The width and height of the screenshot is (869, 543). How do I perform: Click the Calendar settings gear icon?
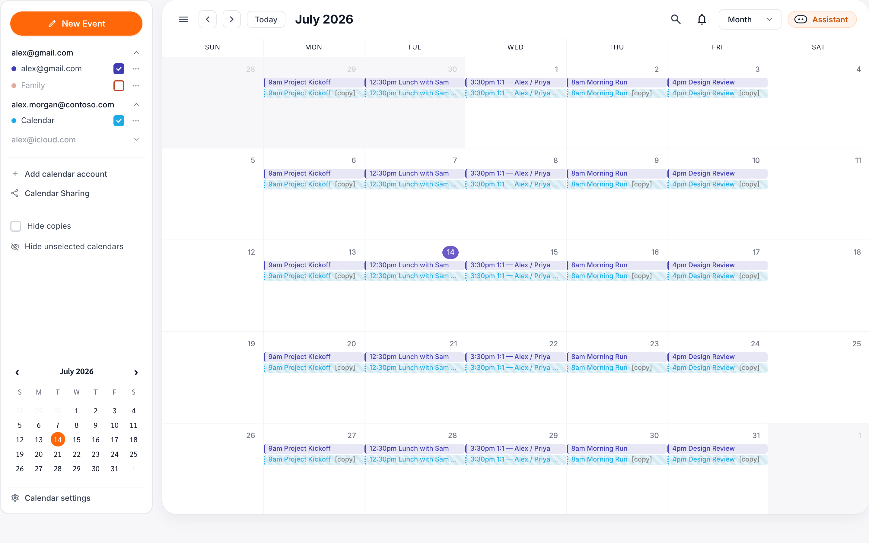[15, 498]
